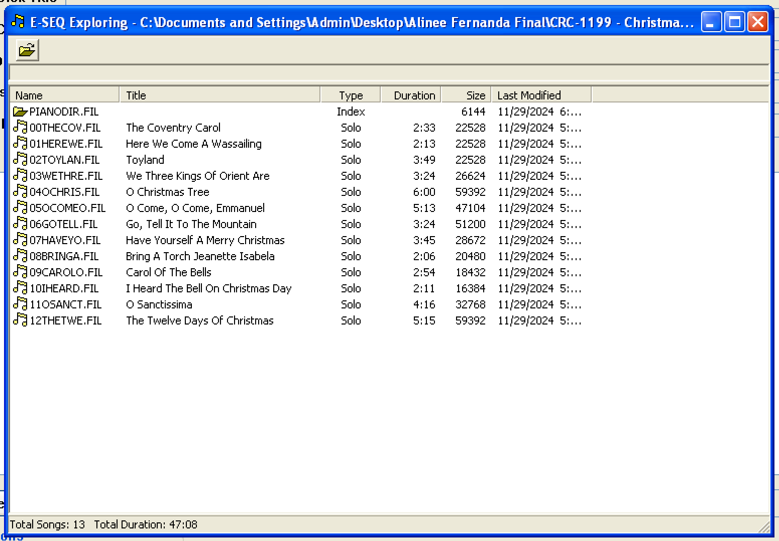Click the 6:00 duration of O Christmas Tree
Screen dimensions: 779x541
(424, 192)
